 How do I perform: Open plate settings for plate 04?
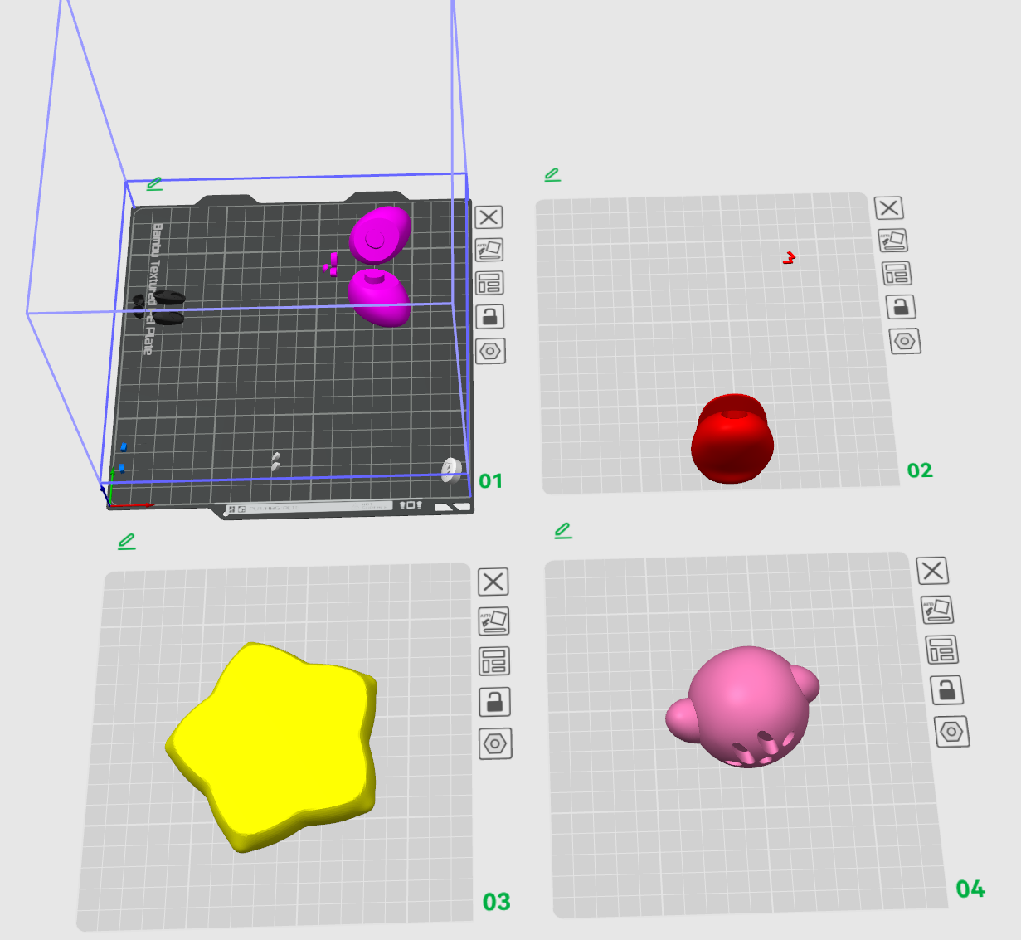point(952,732)
